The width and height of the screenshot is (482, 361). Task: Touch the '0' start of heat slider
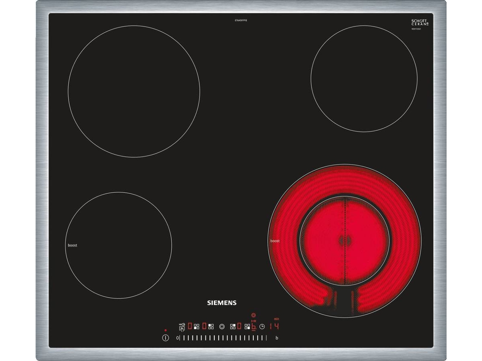pyautogui.click(x=178, y=338)
